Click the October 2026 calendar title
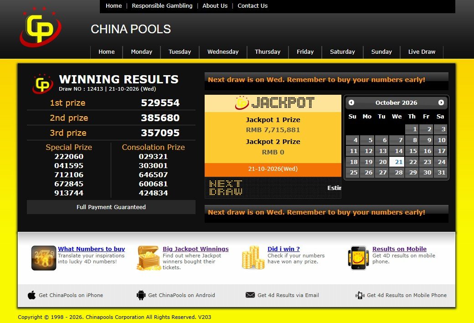This screenshot has width=474, height=323. click(x=396, y=103)
